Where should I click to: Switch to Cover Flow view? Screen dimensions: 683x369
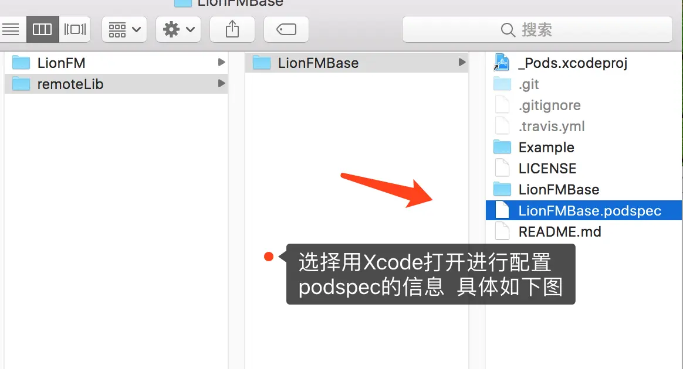coord(75,29)
